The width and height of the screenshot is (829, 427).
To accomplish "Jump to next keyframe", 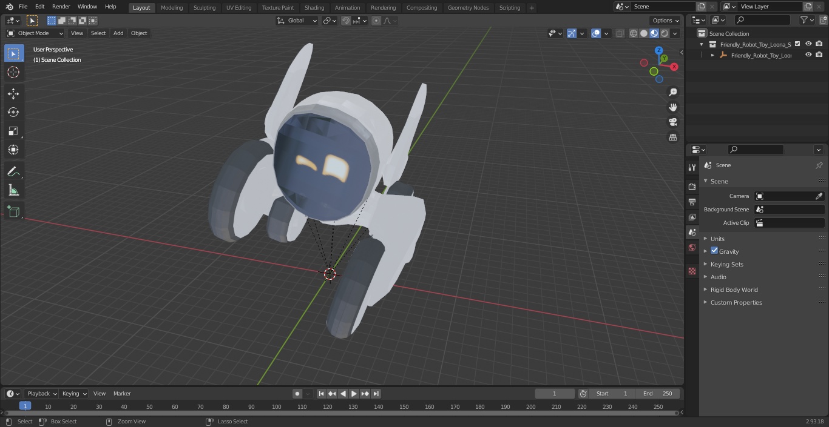I will [x=365, y=394].
